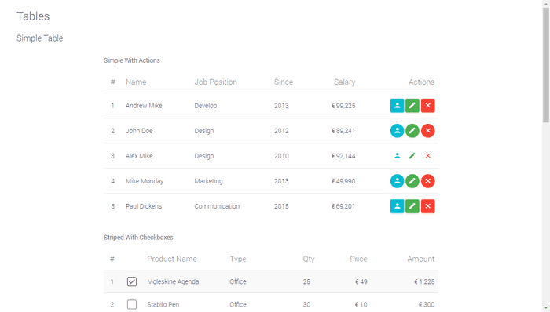550x312 pixels.
Task: Edit Alex Mike using the plain green pencil
Action: (x=412, y=156)
